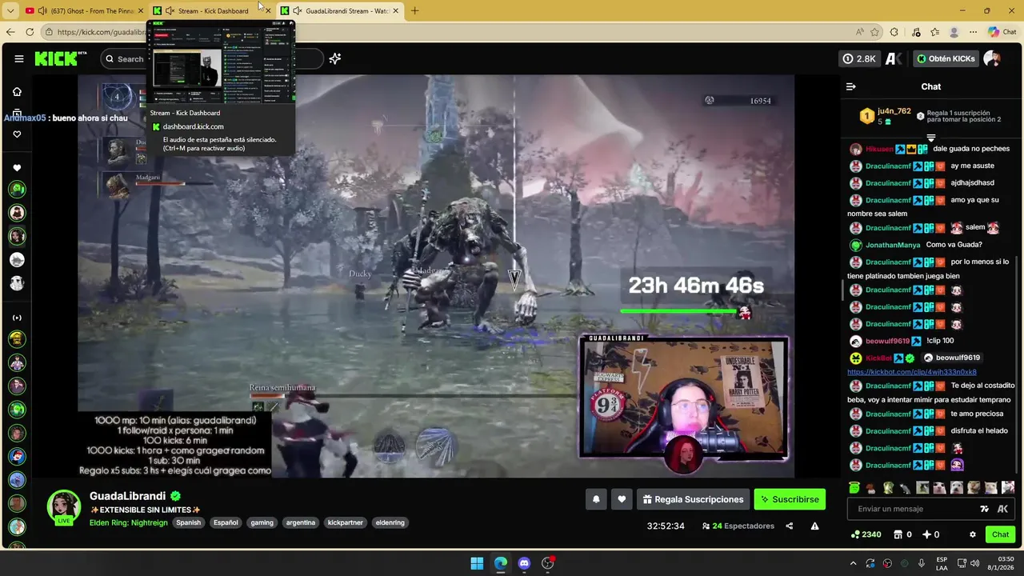Open browser extensions puzzle icon
This screenshot has height=576, width=1024.
coord(894,32)
